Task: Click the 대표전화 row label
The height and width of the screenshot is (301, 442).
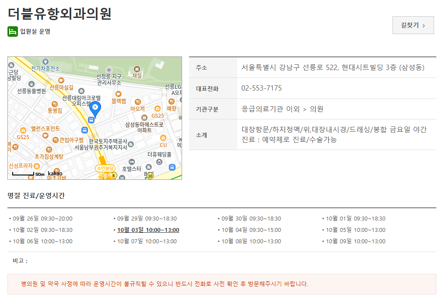Action: click(207, 89)
